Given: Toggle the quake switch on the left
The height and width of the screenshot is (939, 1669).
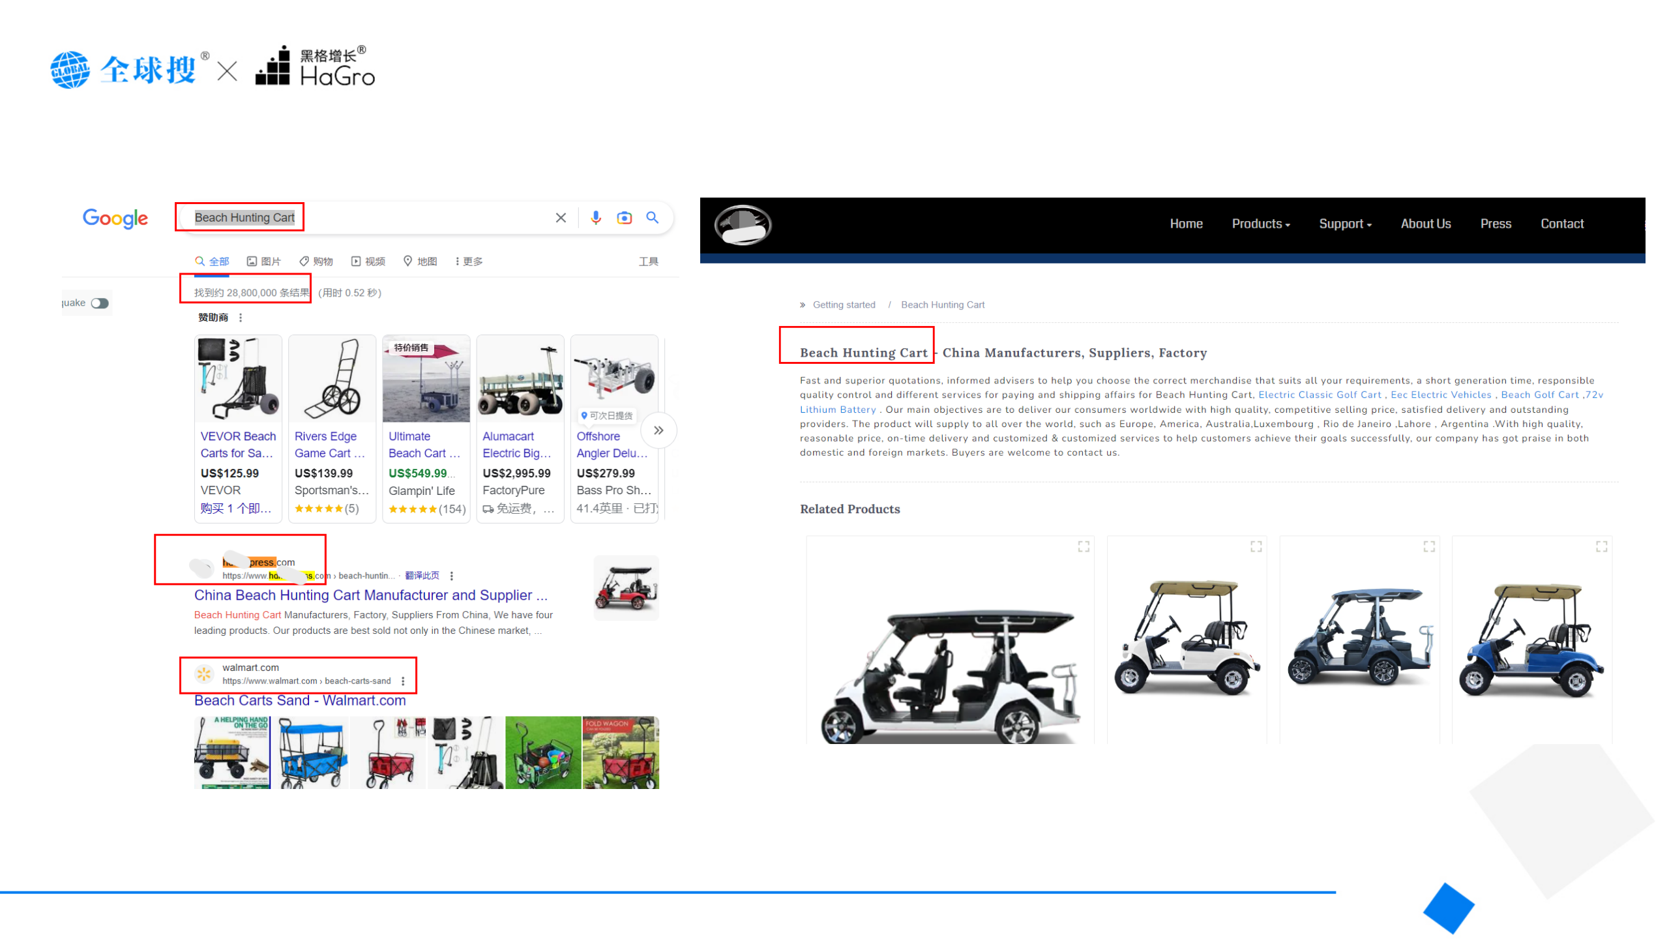Looking at the screenshot, I should (x=100, y=303).
